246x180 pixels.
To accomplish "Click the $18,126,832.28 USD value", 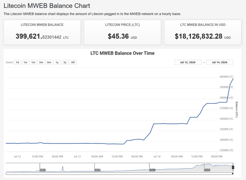I will tap(203, 37).
